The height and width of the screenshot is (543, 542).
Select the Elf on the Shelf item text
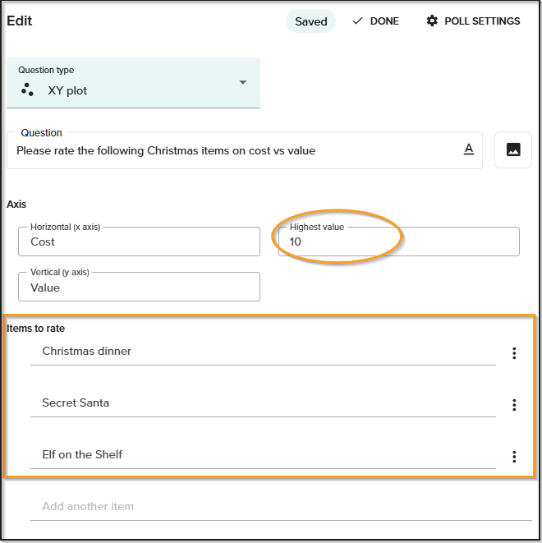pos(82,454)
